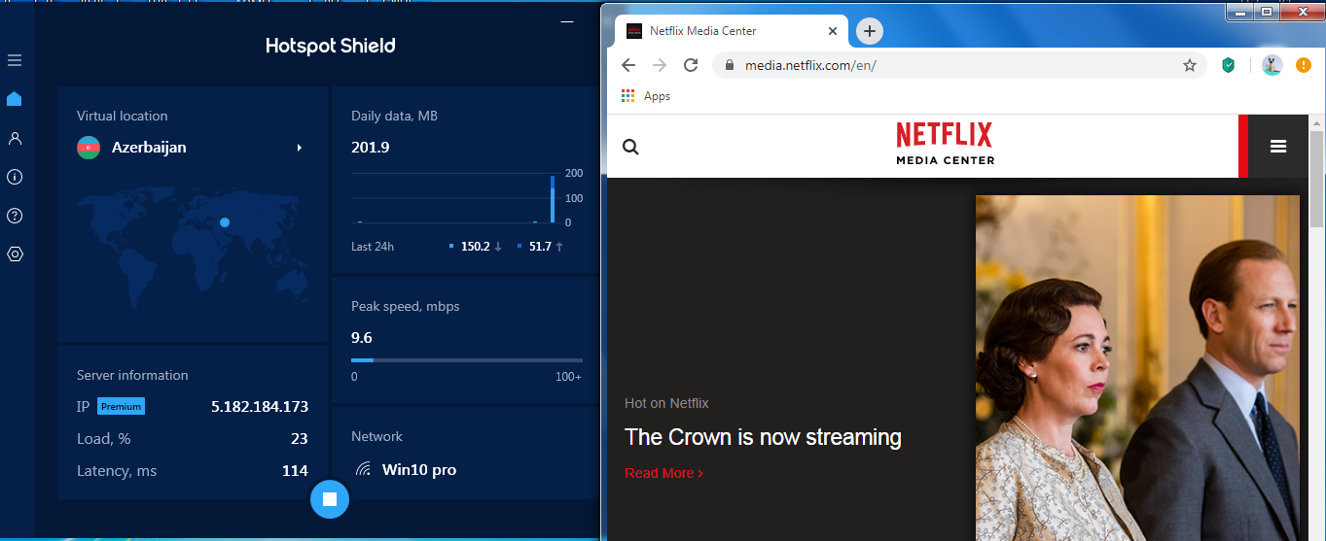The width and height of the screenshot is (1326, 541).
Task: Click the Latency value 114
Action: tap(295, 471)
